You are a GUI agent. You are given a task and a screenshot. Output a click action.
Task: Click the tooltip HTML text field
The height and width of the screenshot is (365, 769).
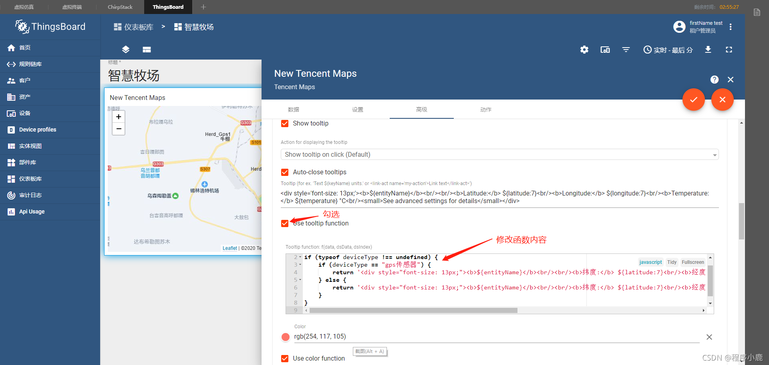pyautogui.click(x=499, y=197)
